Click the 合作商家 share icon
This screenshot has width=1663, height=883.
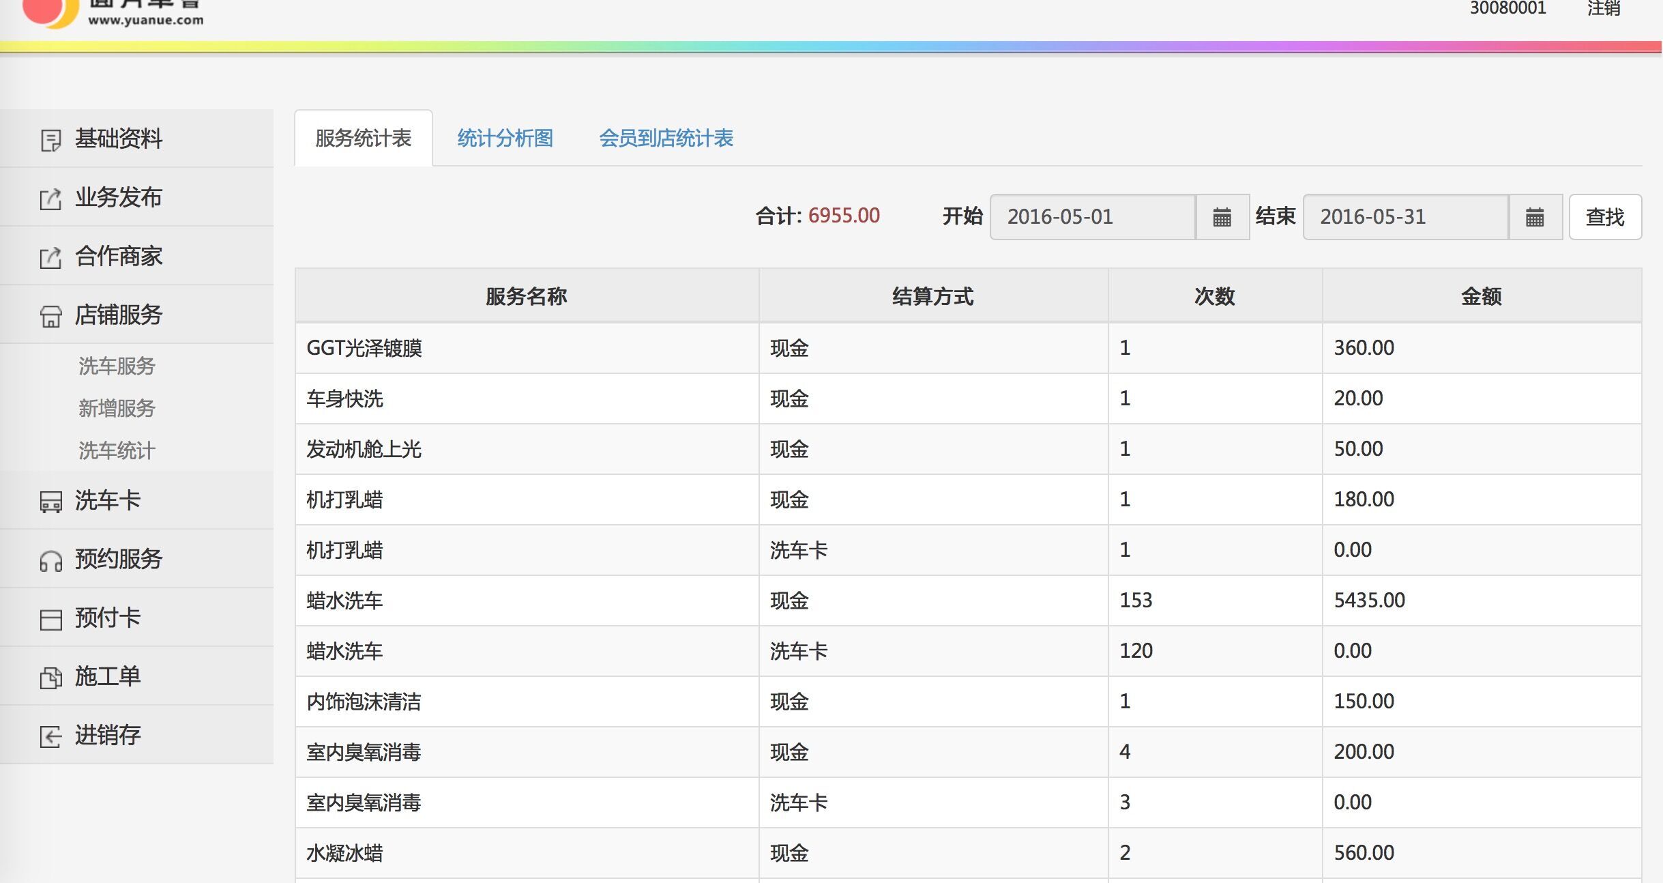pyautogui.click(x=50, y=257)
